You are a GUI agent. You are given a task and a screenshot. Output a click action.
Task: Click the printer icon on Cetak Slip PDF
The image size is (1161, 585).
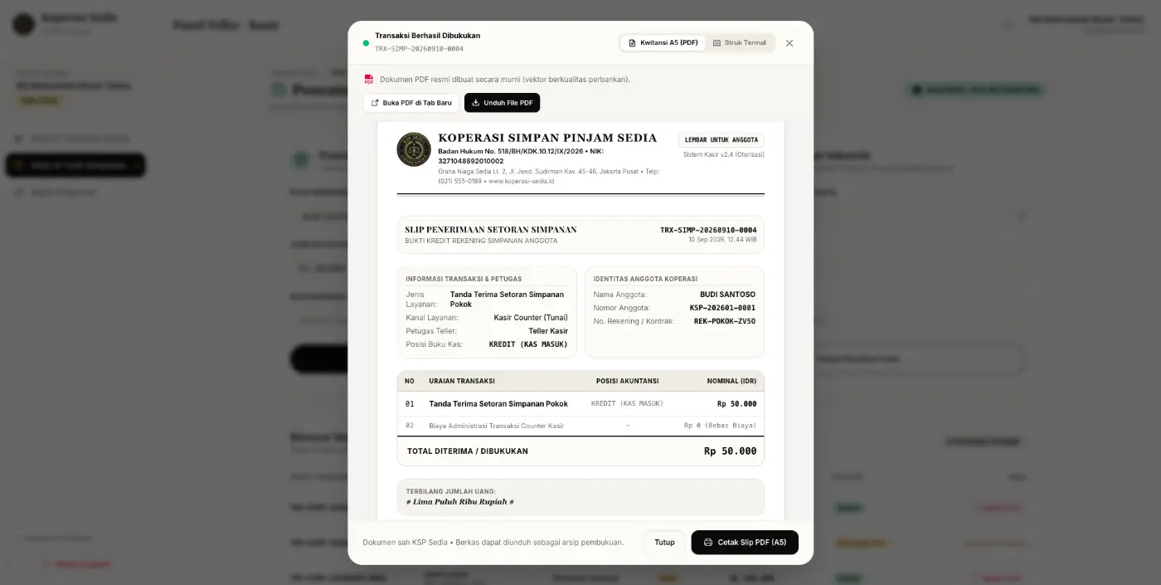pyautogui.click(x=708, y=543)
